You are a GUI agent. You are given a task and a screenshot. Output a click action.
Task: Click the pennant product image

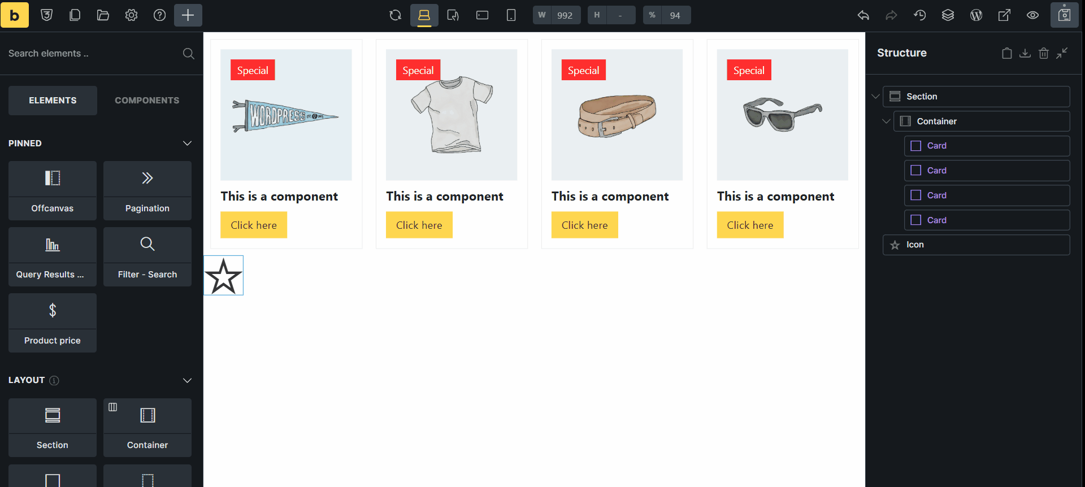[286, 115]
